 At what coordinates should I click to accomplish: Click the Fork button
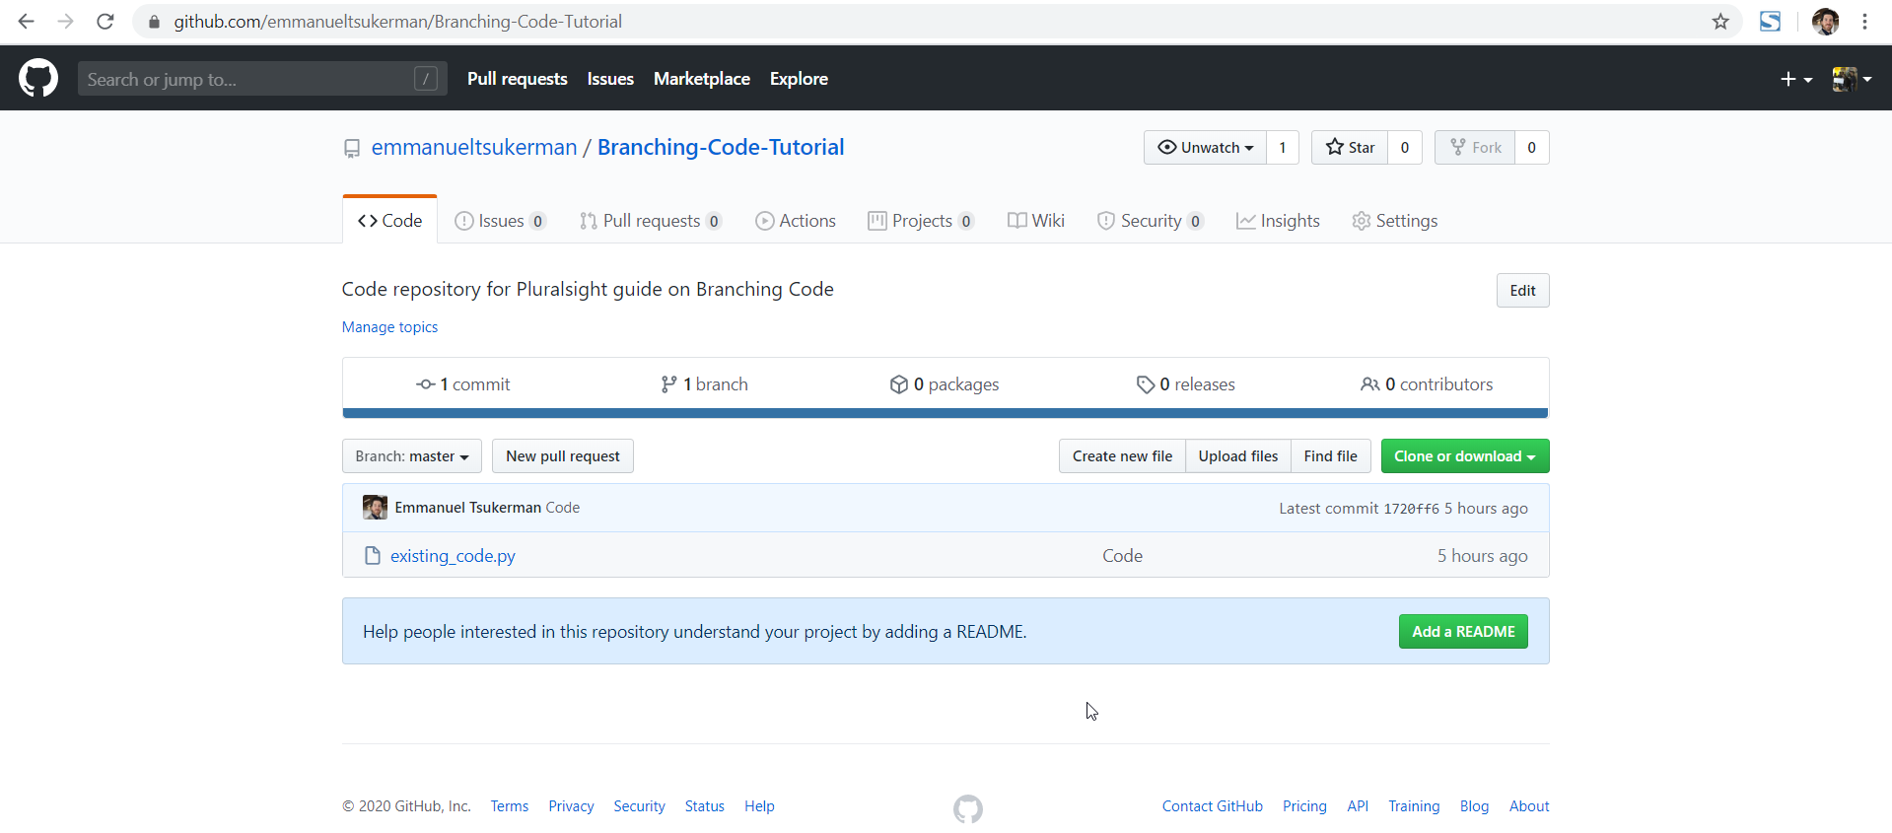click(1476, 148)
